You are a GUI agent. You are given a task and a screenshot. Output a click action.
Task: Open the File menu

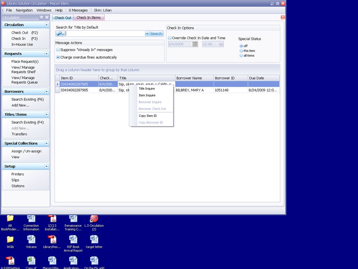(x=9, y=10)
